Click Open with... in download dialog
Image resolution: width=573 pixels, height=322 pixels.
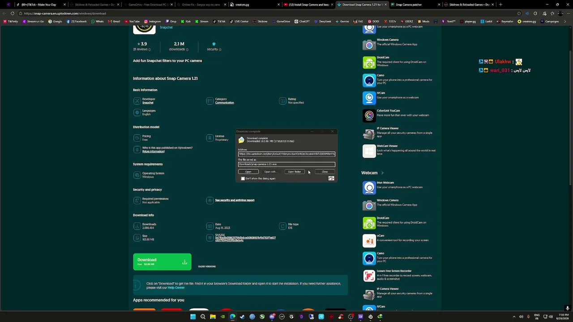point(271,172)
